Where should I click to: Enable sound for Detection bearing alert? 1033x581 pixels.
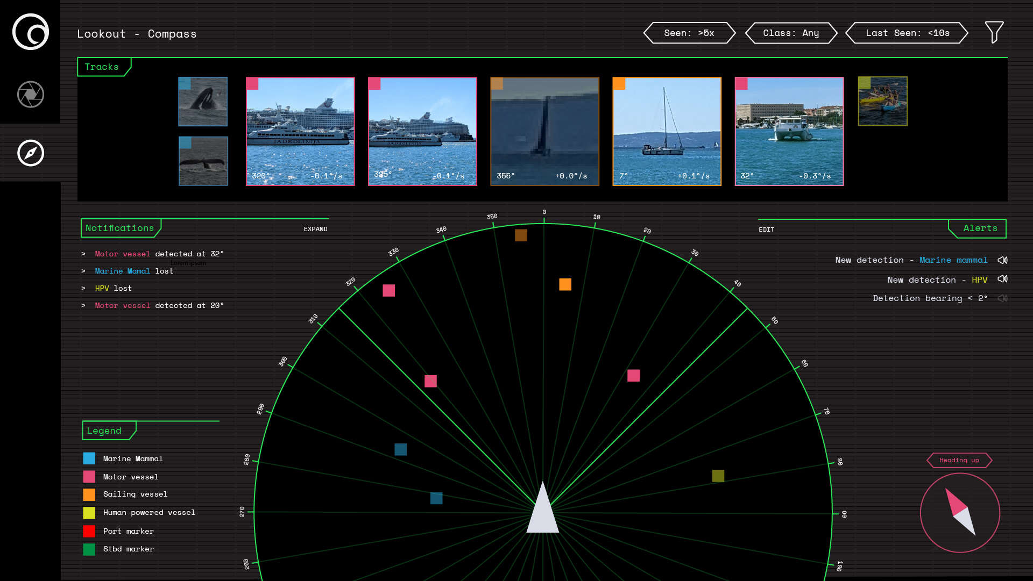pyautogui.click(x=1002, y=298)
